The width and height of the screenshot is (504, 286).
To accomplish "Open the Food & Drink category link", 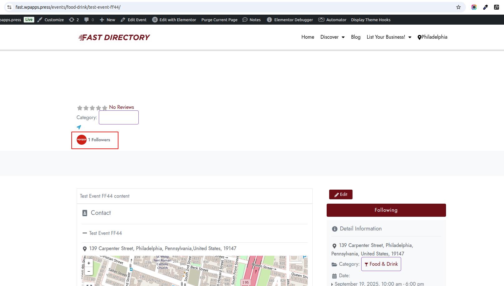I will pos(381,264).
